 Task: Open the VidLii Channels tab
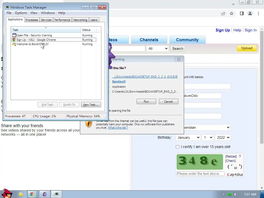coord(149,40)
